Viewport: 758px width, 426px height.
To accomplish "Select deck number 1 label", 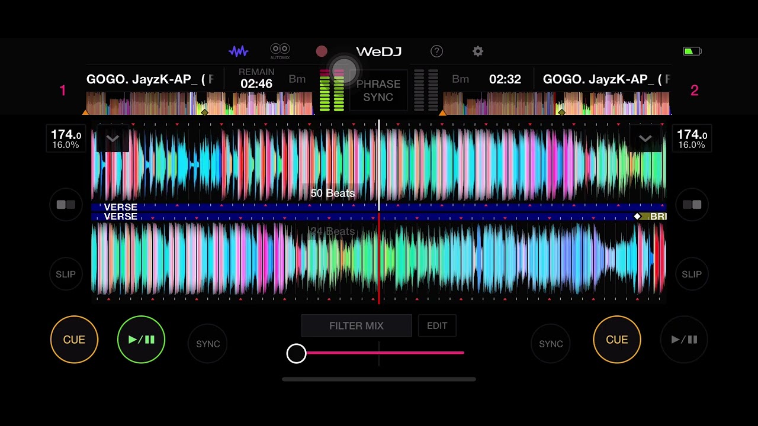I will (x=63, y=91).
